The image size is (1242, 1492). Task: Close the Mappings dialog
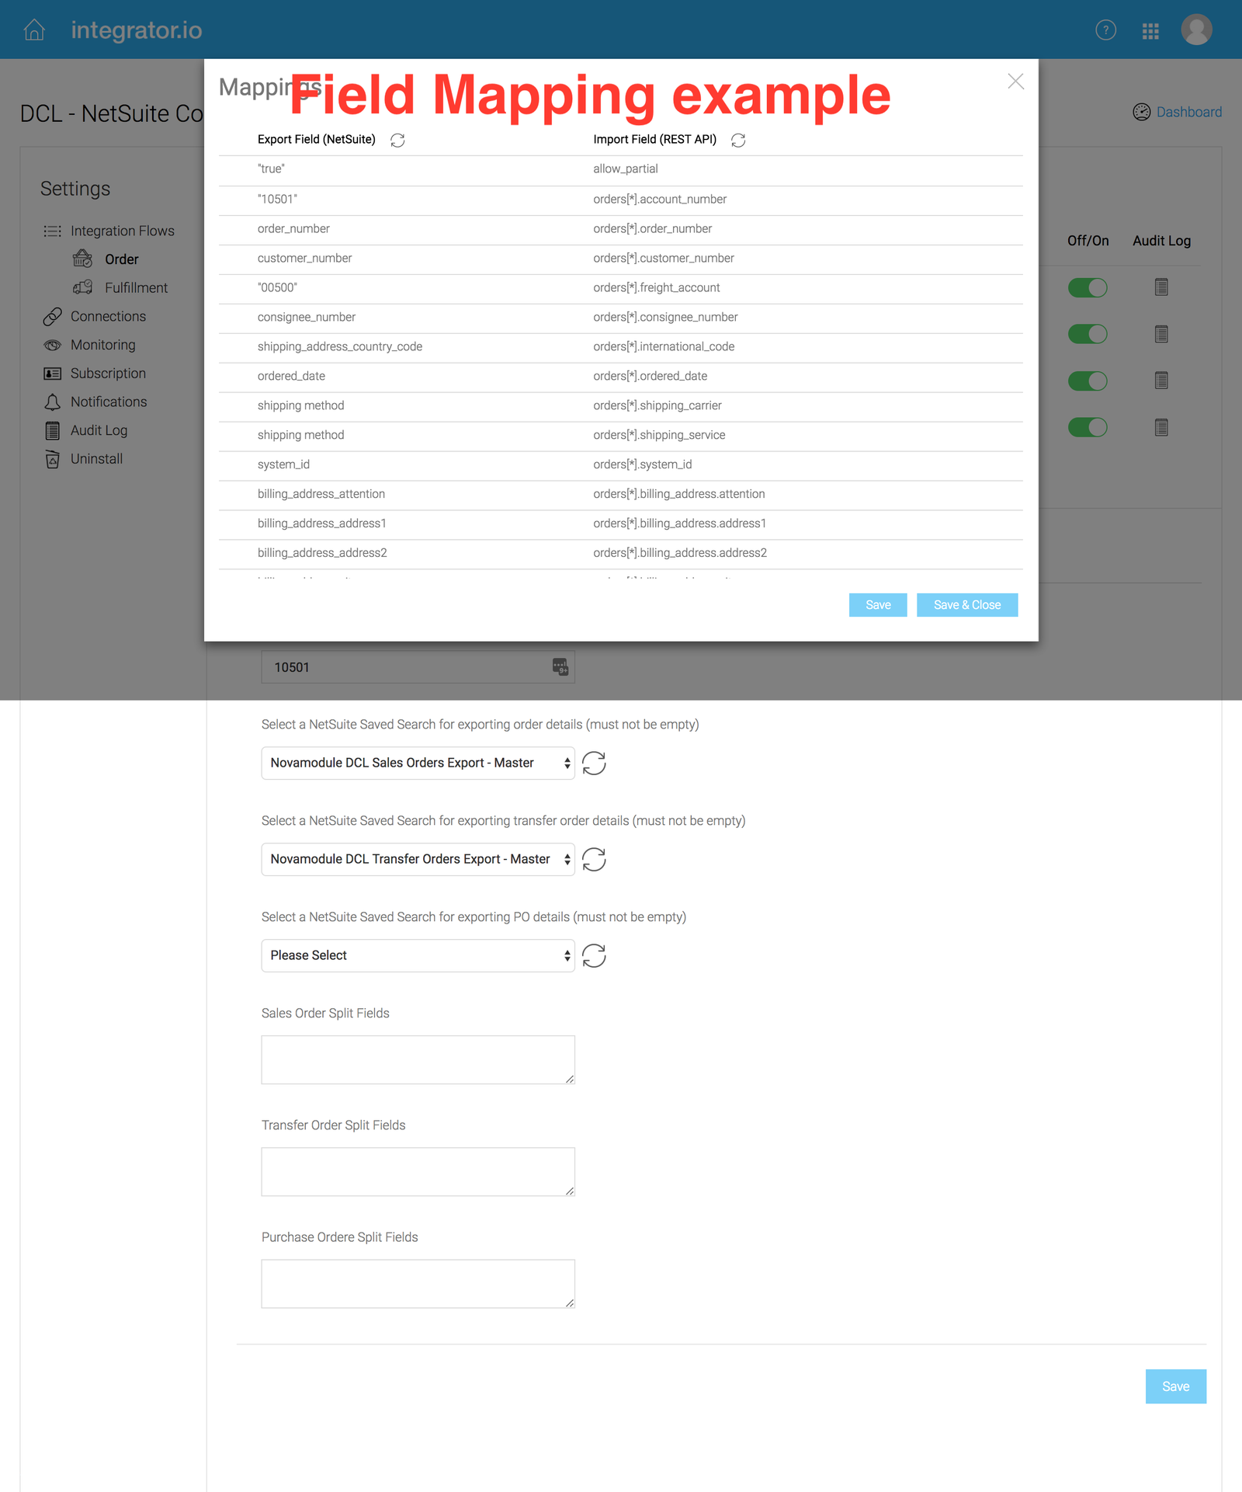coord(1015,82)
